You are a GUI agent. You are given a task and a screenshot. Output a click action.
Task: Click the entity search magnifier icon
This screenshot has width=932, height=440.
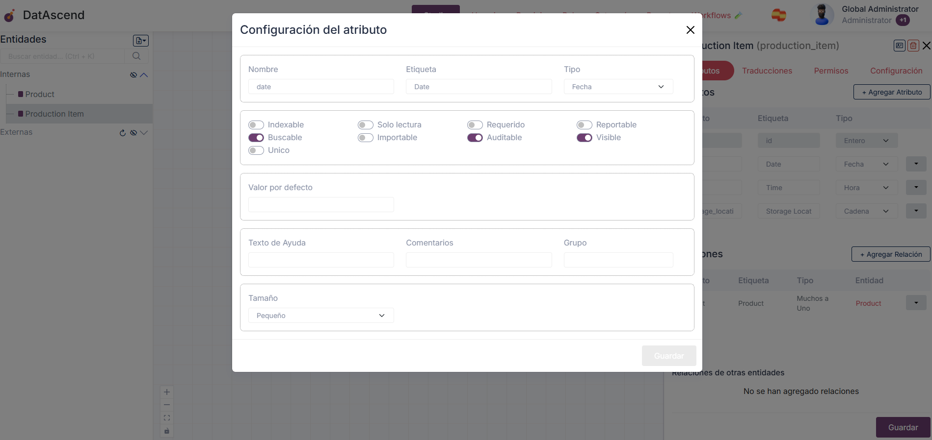click(136, 56)
